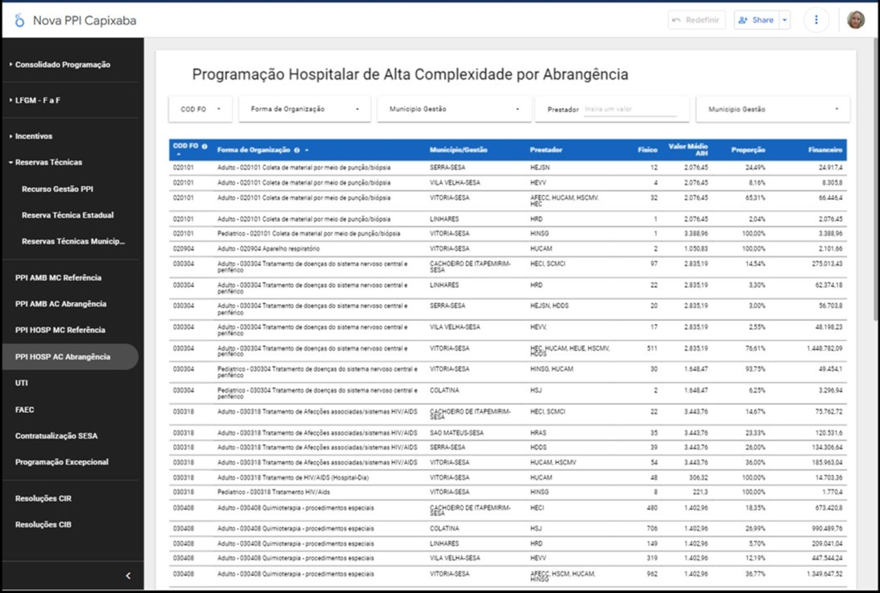This screenshot has width=880, height=593.
Task: Open the arrow dropdown next to Share
Action: click(x=785, y=20)
